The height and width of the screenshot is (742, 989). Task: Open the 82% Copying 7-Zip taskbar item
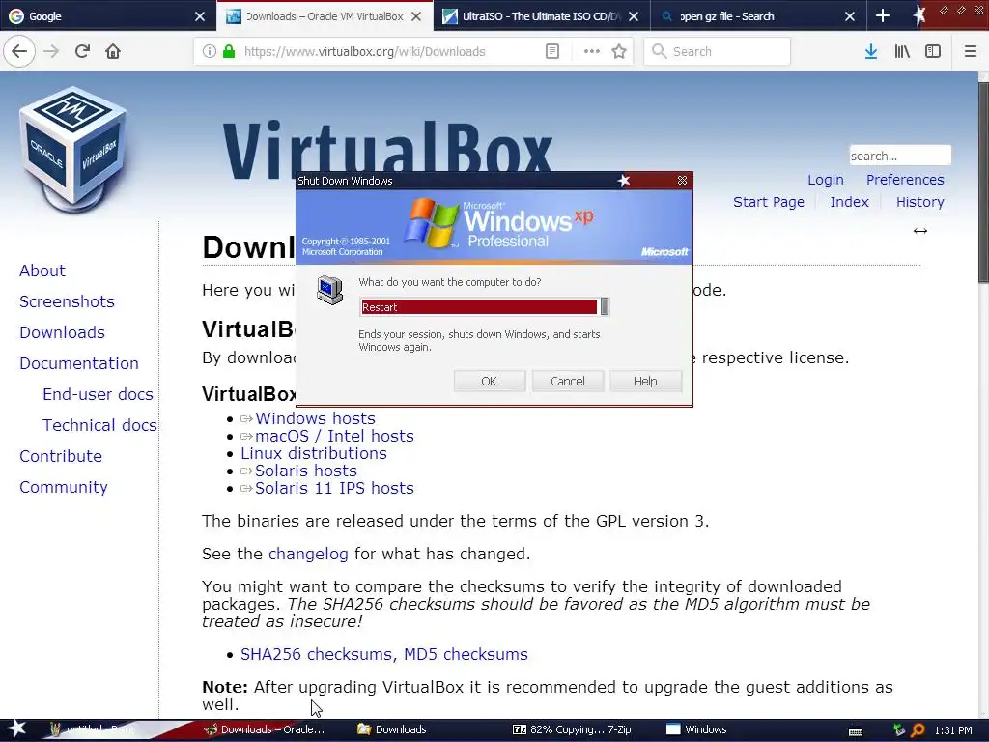(x=572, y=729)
